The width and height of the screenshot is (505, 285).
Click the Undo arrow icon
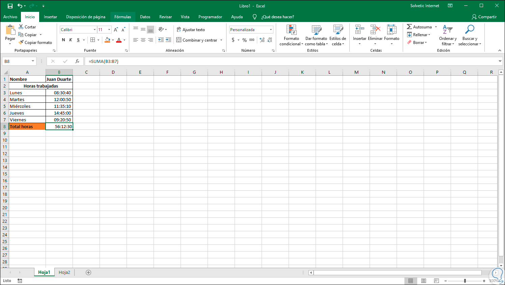pyautogui.click(x=20, y=6)
